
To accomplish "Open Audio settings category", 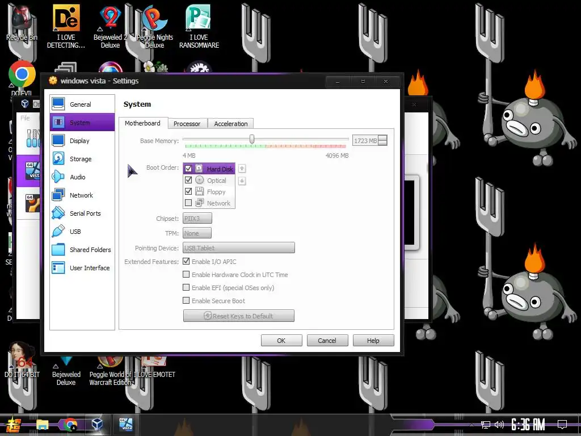I will [82, 177].
